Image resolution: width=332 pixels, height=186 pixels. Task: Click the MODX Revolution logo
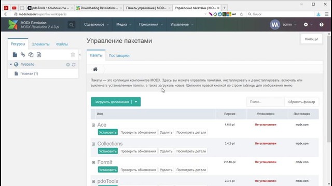point(13,25)
